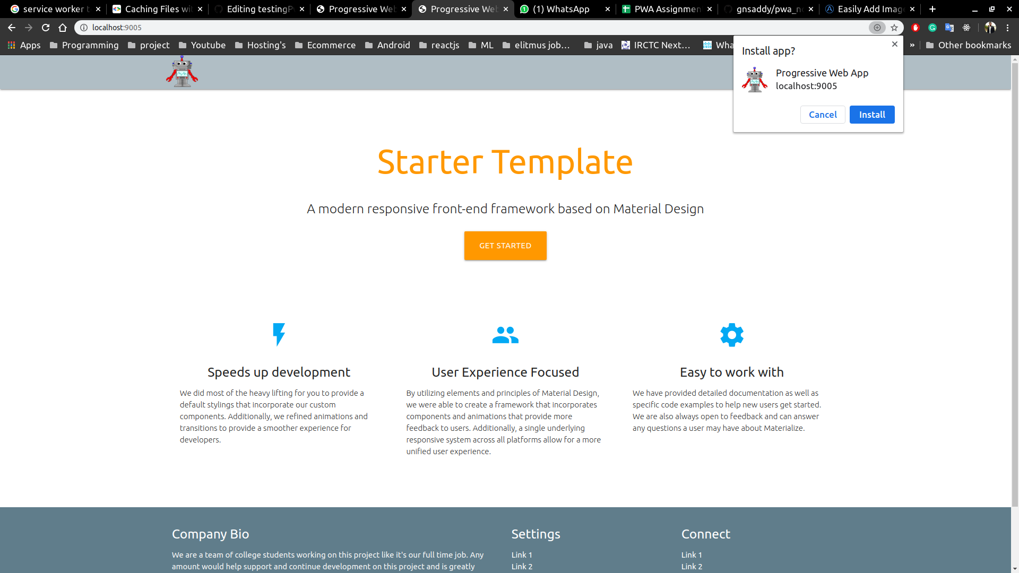This screenshot has width=1019, height=573.
Task: Click the group people icon
Action: (x=505, y=335)
